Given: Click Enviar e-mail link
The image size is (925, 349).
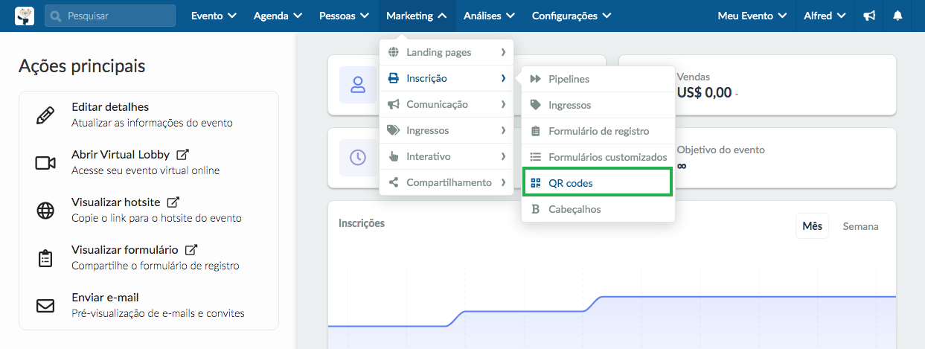Looking at the screenshot, I should coord(105,298).
